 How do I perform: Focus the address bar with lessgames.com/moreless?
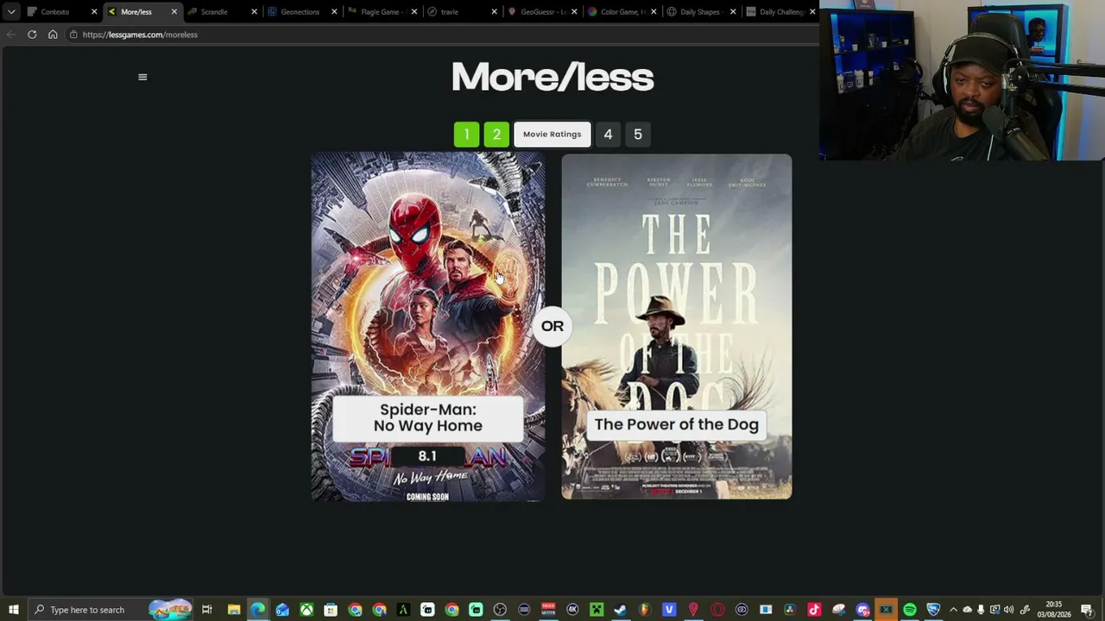[440, 34]
